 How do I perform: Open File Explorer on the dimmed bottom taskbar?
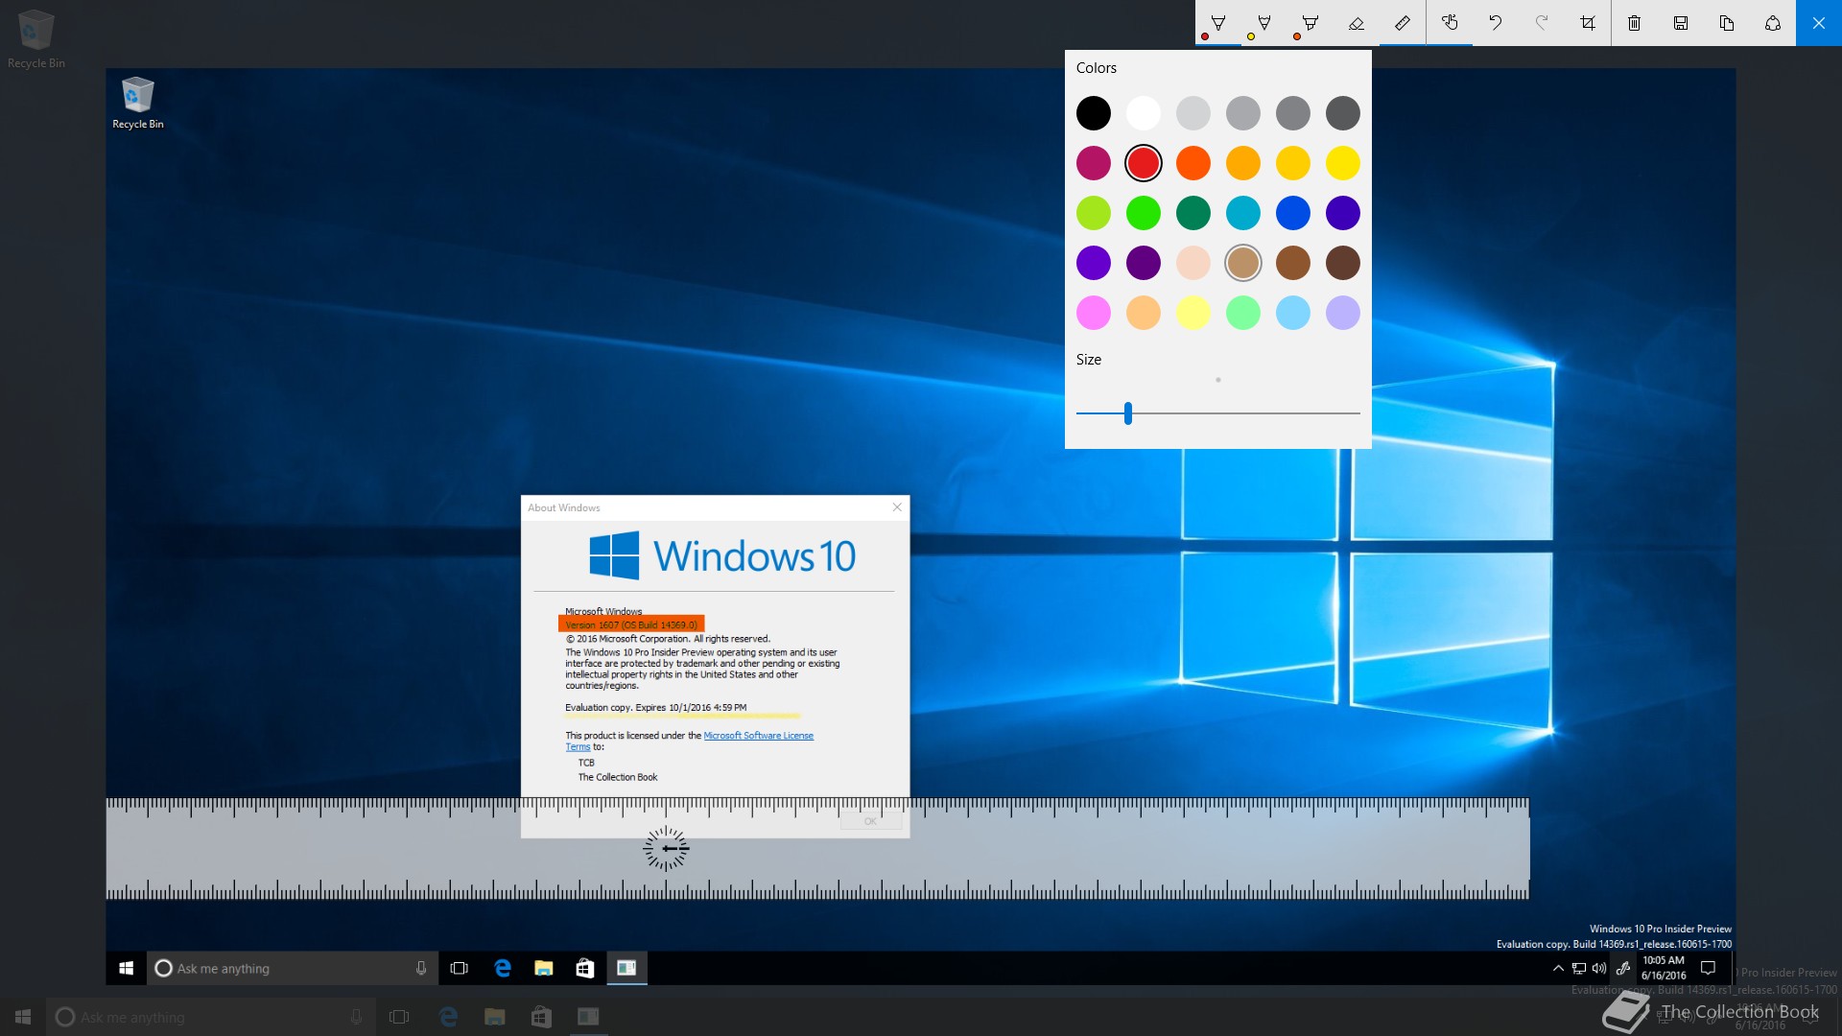coord(495,1017)
